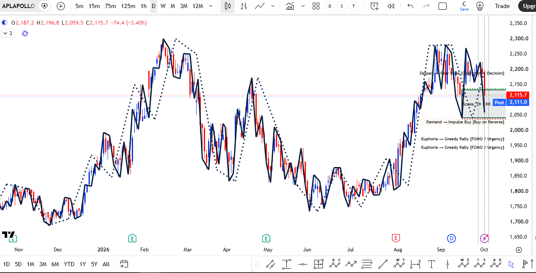Open the APLAPOLLO symbol search
This screenshot has width=536, height=273.
pyautogui.click(x=18, y=6)
